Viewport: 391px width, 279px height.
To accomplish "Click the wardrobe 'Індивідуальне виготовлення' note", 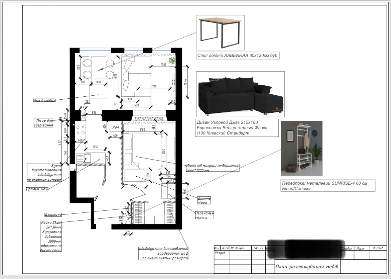I will 163,253.
